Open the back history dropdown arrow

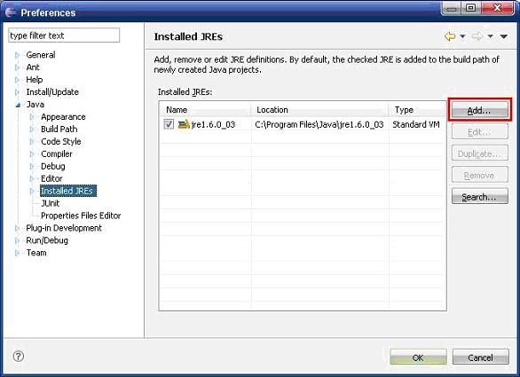coord(462,36)
